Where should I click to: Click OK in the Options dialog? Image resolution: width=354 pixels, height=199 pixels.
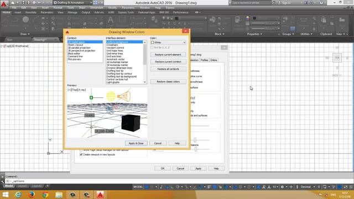163,169
